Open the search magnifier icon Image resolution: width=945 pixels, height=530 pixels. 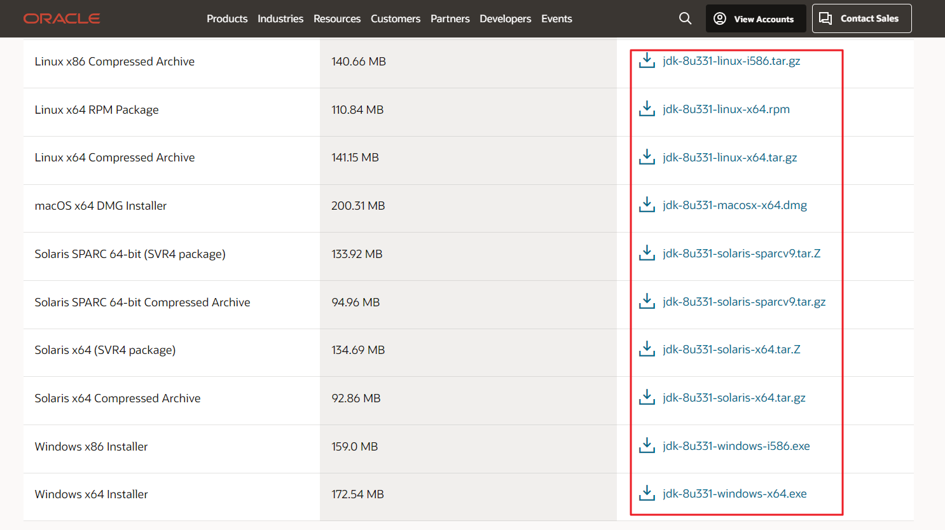[685, 18]
